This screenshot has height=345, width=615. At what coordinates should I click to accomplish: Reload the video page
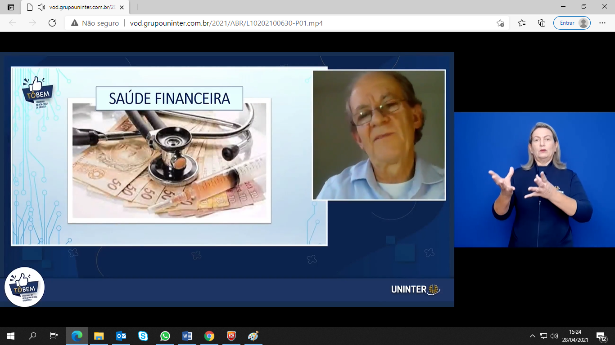52,23
